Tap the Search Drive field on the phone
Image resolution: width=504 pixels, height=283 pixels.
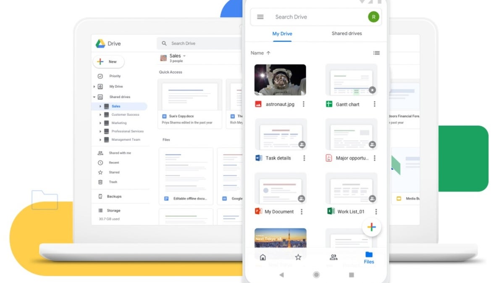coord(316,17)
